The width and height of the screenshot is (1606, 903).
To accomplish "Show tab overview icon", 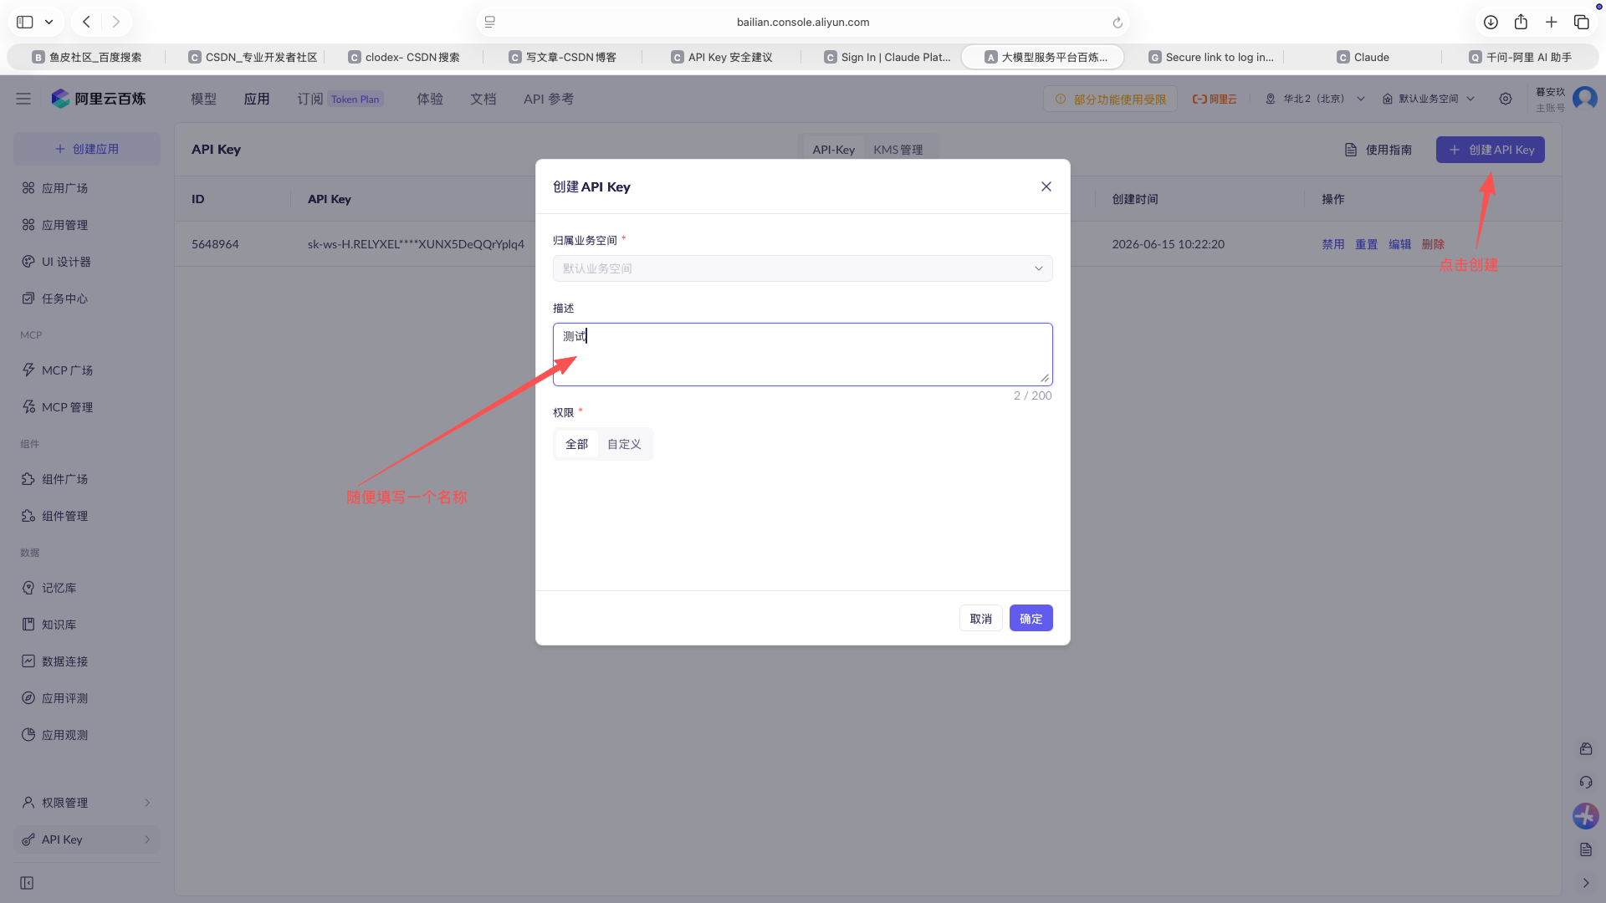I will (1581, 22).
